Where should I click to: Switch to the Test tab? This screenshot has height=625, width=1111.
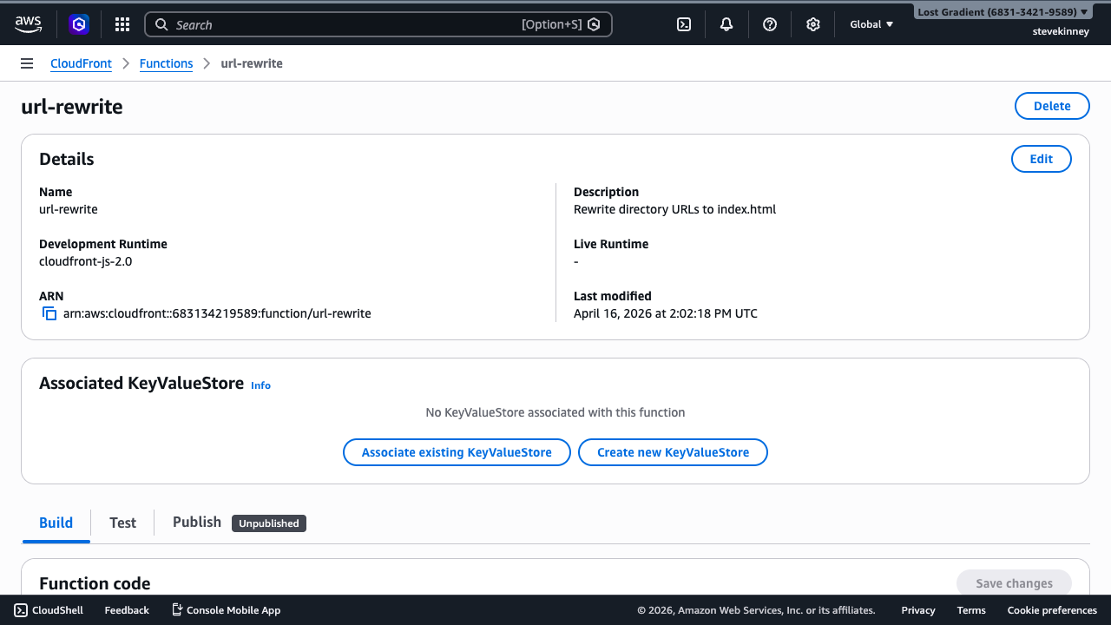pos(122,523)
